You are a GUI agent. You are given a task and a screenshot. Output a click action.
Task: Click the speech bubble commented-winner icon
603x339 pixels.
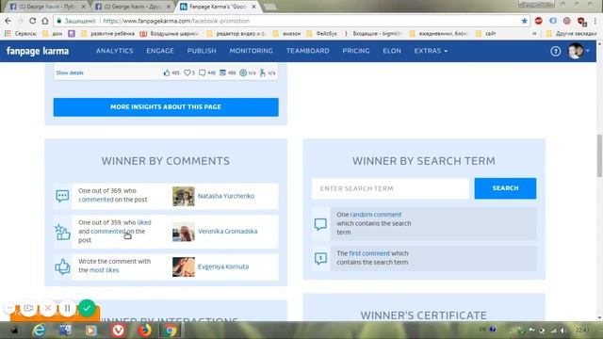tap(62, 196)
